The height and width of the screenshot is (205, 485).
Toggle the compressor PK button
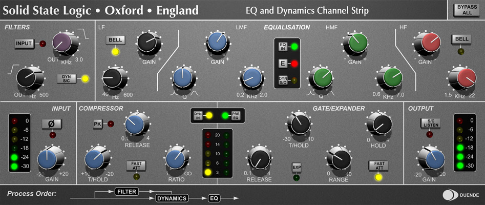tap(97, 124)
